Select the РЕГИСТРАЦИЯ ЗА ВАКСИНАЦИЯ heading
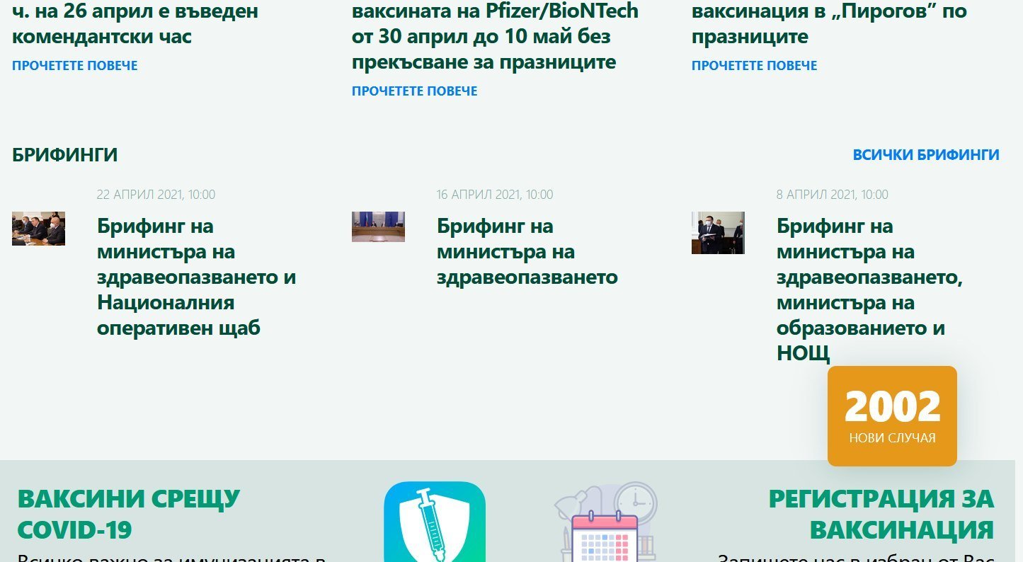 881,514
